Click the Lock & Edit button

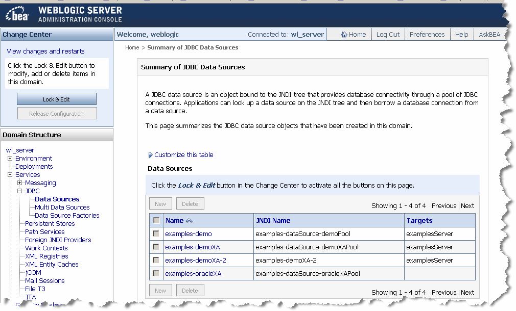(x=57, y=98)
